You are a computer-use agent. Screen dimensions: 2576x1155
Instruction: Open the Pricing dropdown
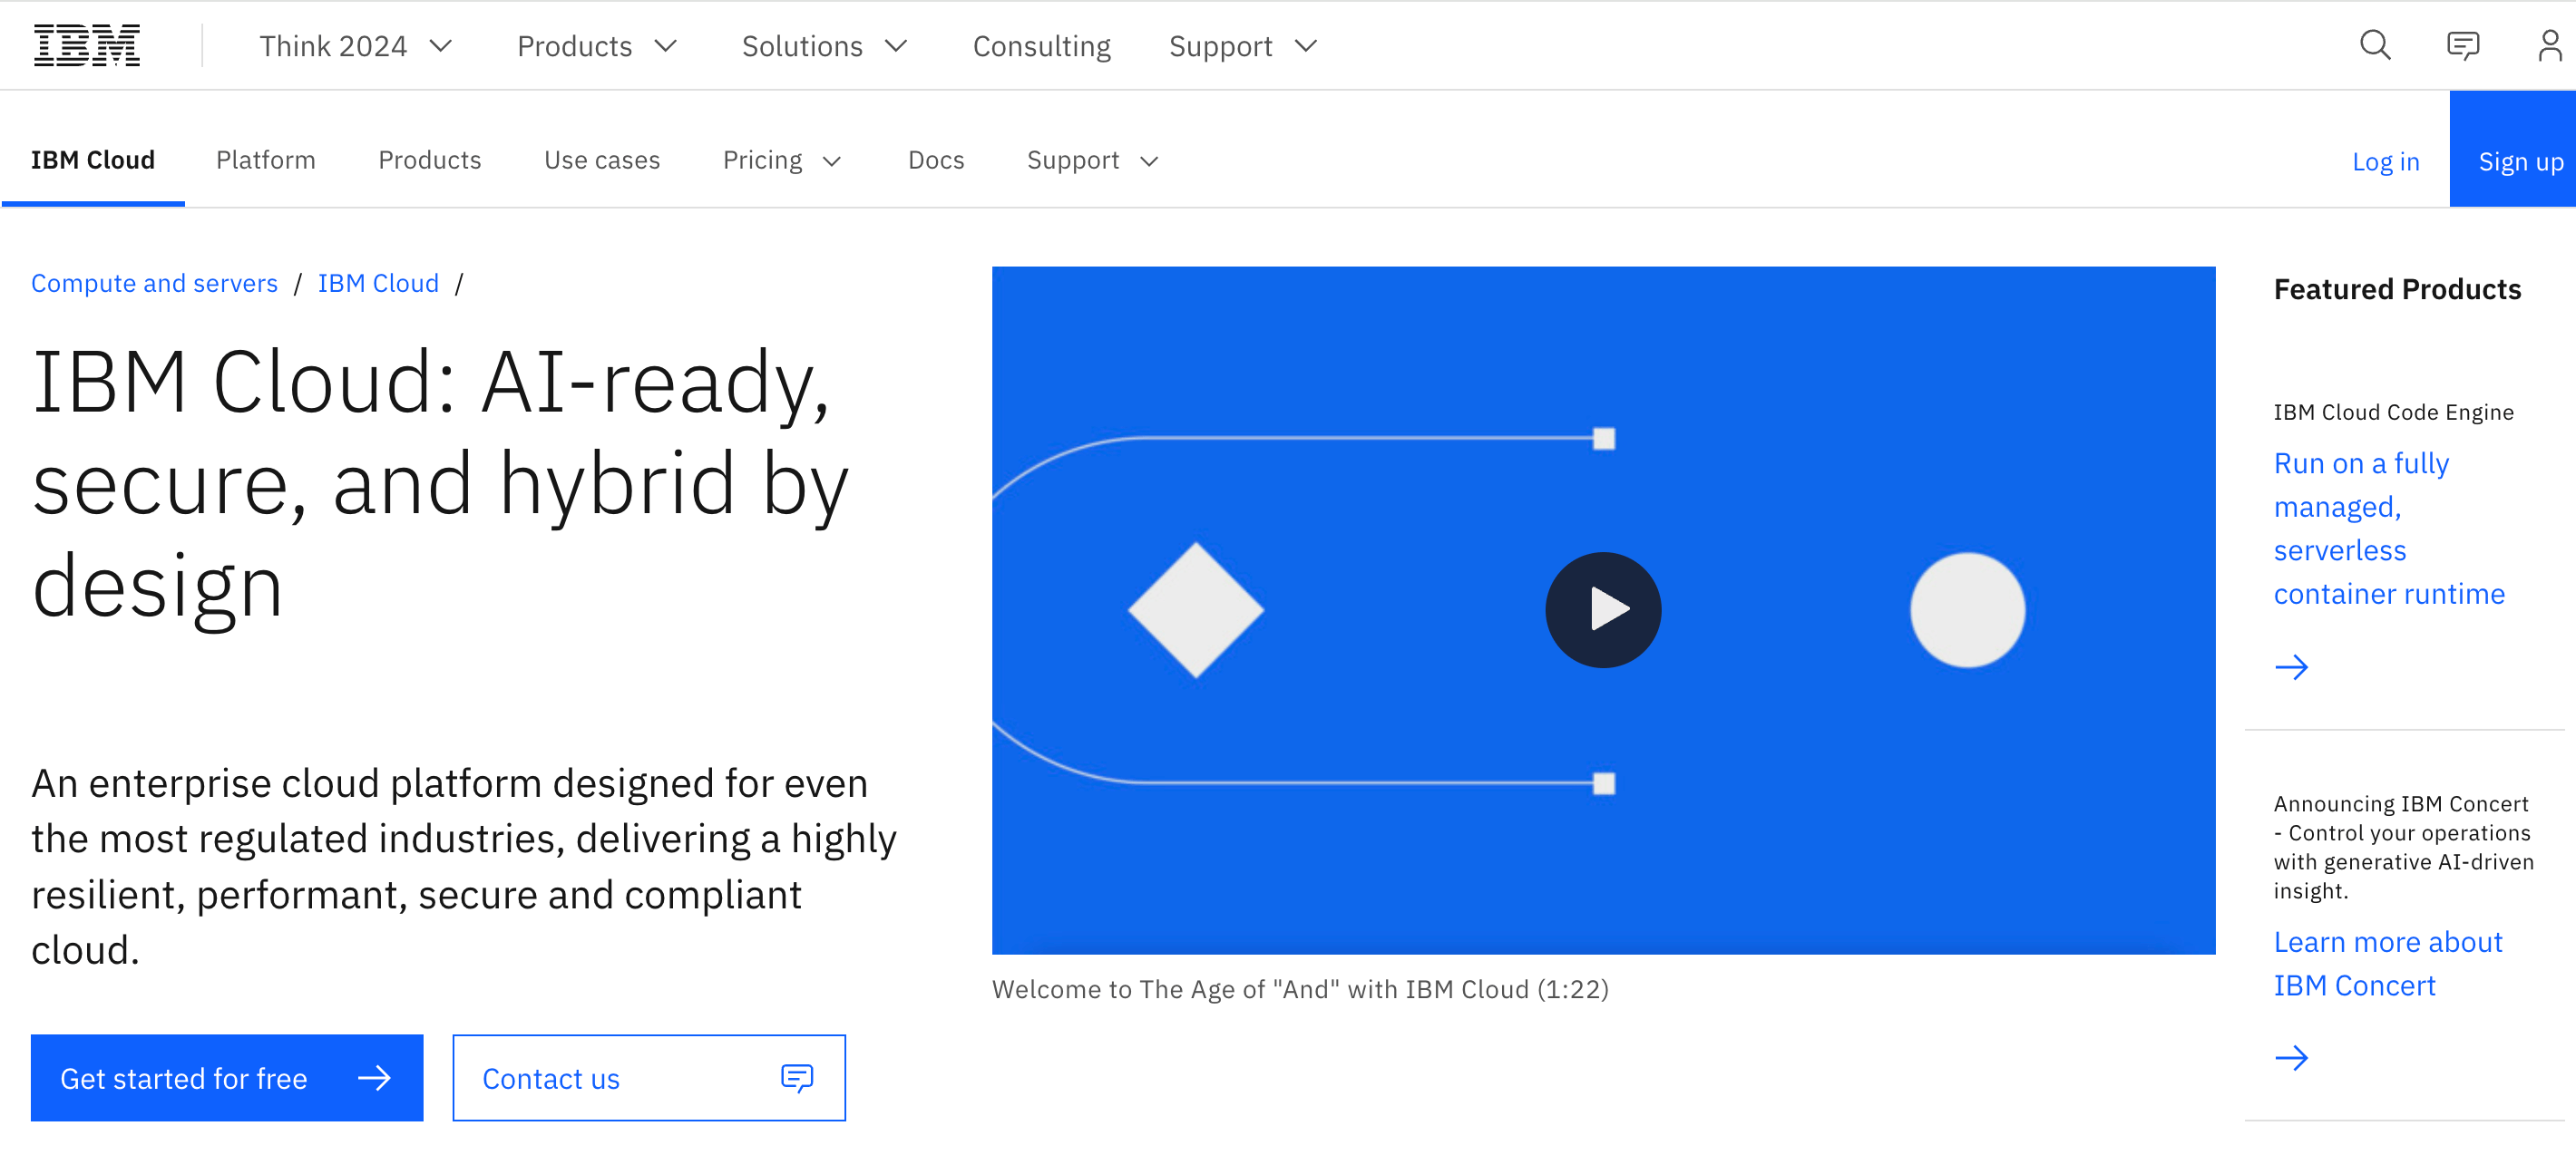[x=782, y=160]
